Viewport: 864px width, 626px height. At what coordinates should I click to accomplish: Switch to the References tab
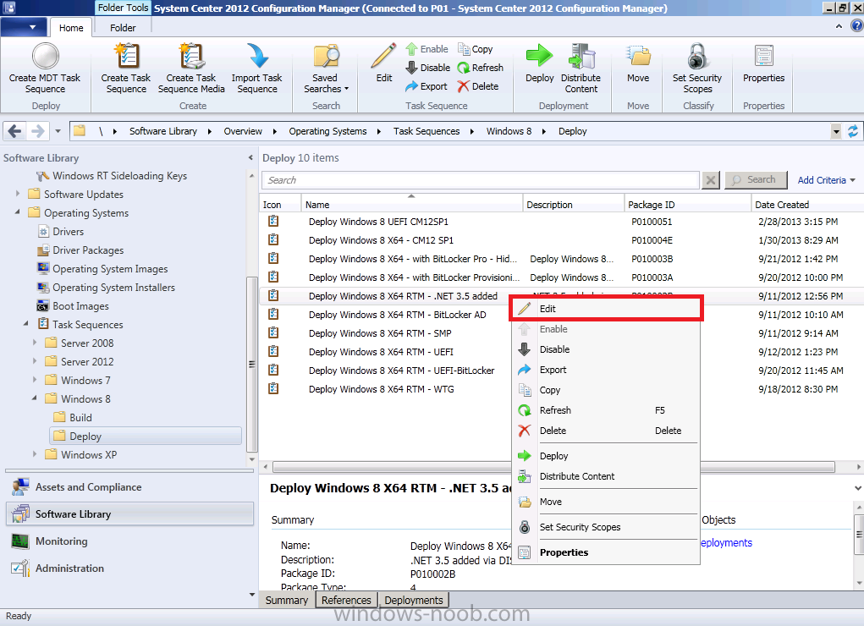tap(347, 600)
